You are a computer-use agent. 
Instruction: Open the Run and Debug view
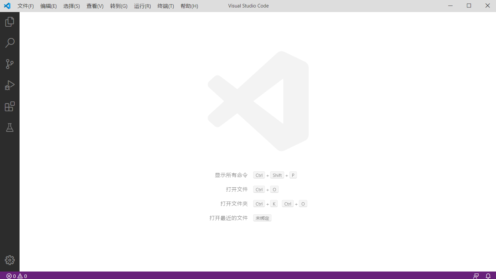(x=10, y=85)
